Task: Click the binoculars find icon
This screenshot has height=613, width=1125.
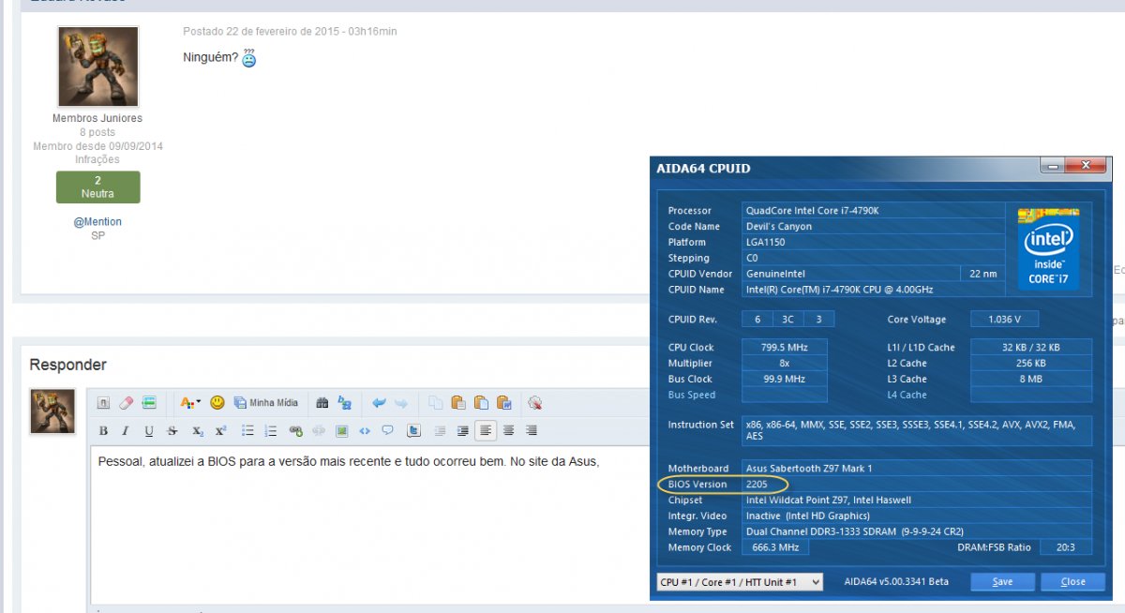Action: [x=322, y=403]
